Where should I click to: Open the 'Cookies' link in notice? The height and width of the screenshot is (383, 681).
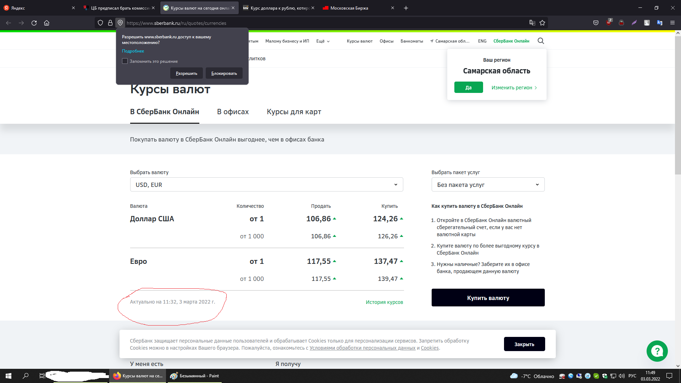coord(430,348)
